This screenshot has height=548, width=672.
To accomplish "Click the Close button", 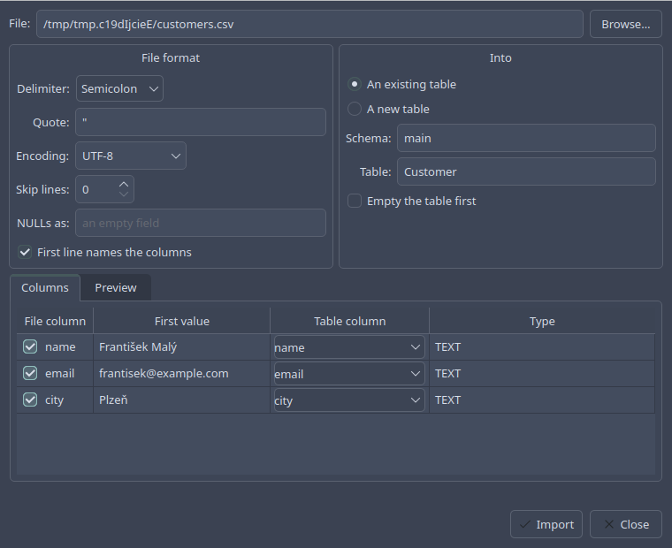I will [626, 524].
